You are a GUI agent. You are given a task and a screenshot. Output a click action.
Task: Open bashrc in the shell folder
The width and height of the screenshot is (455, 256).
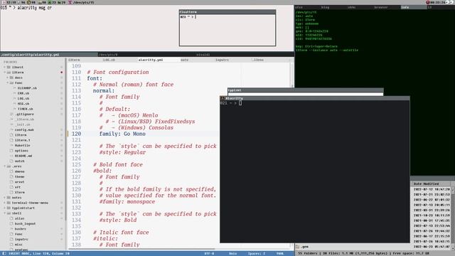[x=21, y=229]
